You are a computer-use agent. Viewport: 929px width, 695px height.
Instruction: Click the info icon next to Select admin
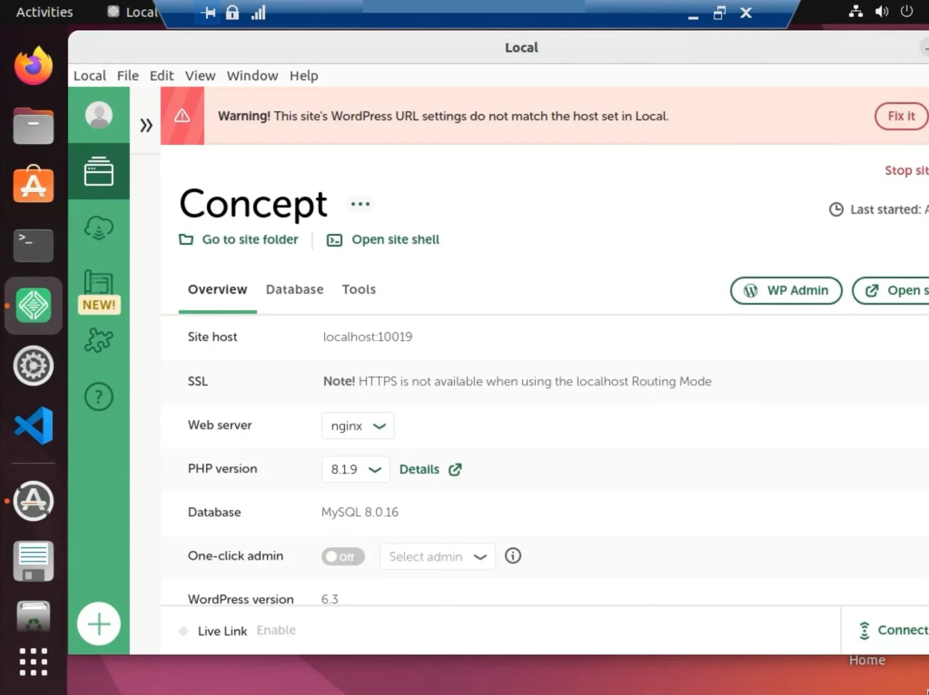(x=513, y=556)
